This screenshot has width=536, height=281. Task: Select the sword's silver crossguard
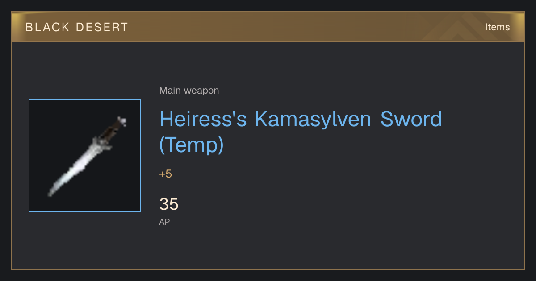(101, 143)
